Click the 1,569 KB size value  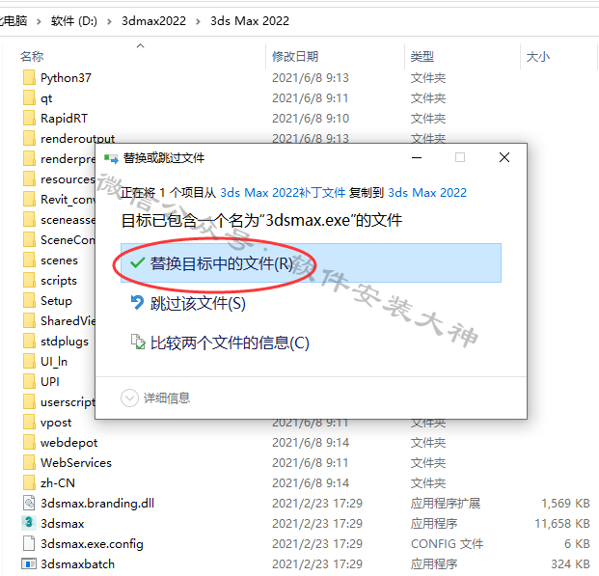566,503
